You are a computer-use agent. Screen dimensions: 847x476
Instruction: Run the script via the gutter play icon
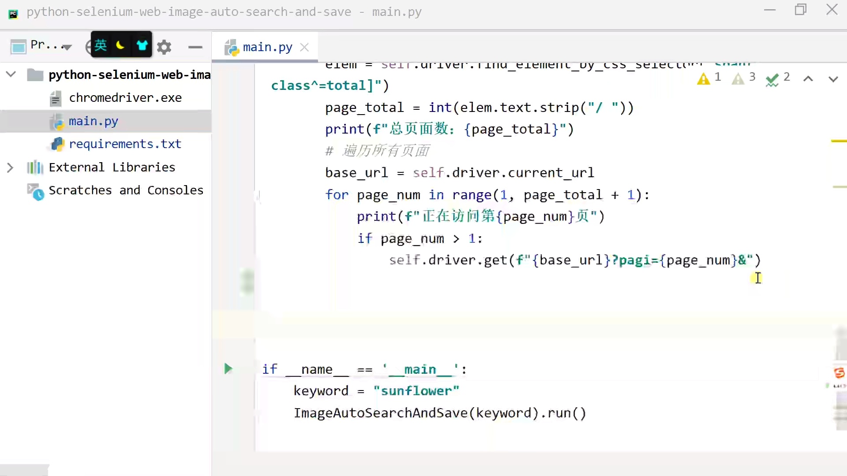coord(228,369)
